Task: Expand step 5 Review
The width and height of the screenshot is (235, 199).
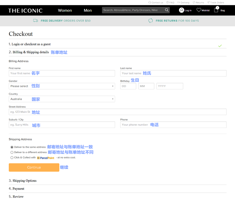Action: [x=16, y=196]
